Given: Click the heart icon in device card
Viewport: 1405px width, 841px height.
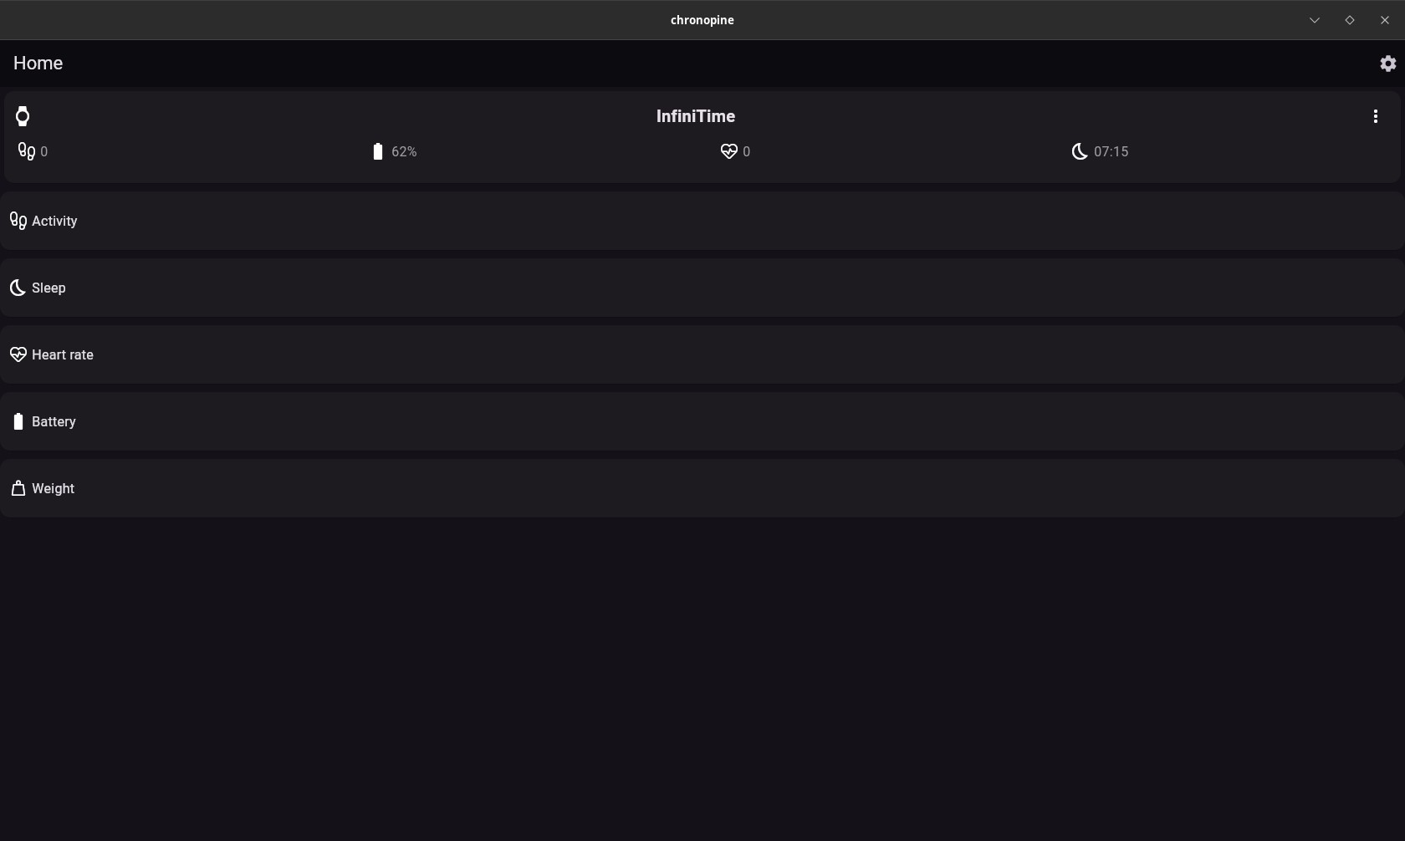Looking at the screenshot, I should tap(728, 151).
